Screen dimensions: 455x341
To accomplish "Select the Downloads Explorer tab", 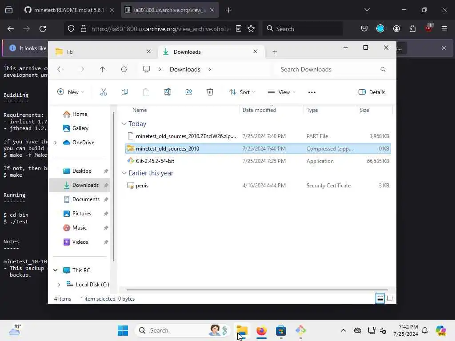I will 211,52.
